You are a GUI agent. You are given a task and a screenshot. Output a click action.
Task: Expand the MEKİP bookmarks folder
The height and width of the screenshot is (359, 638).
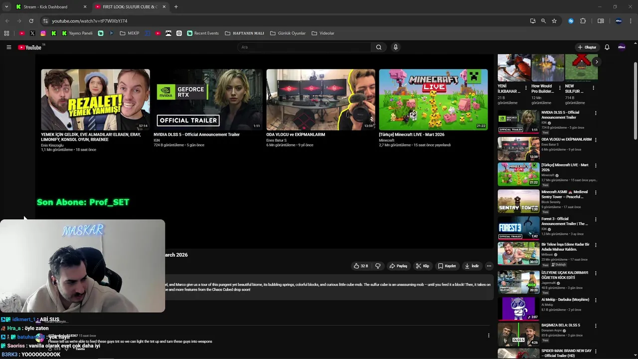[x=130, y=33]
